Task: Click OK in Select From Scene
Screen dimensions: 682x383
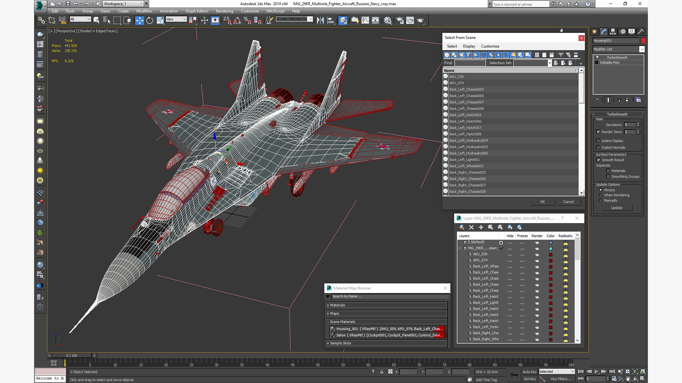Action: tap(542, 202)
